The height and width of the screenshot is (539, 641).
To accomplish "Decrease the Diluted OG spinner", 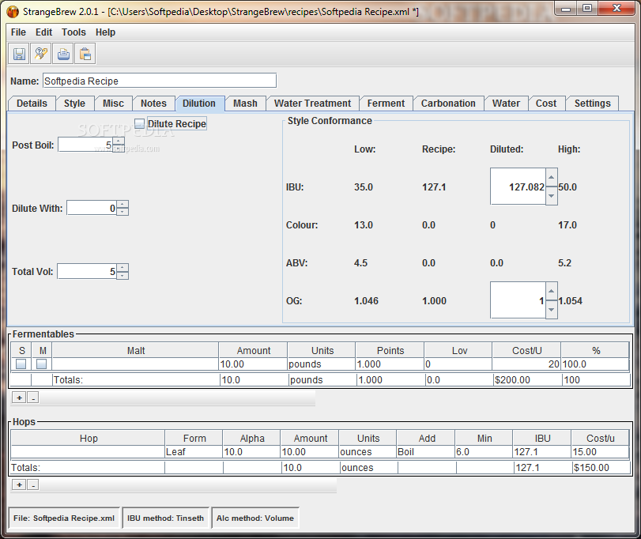I will pos(552,309).
